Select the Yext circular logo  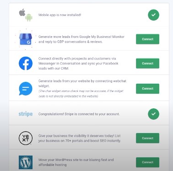26,138
